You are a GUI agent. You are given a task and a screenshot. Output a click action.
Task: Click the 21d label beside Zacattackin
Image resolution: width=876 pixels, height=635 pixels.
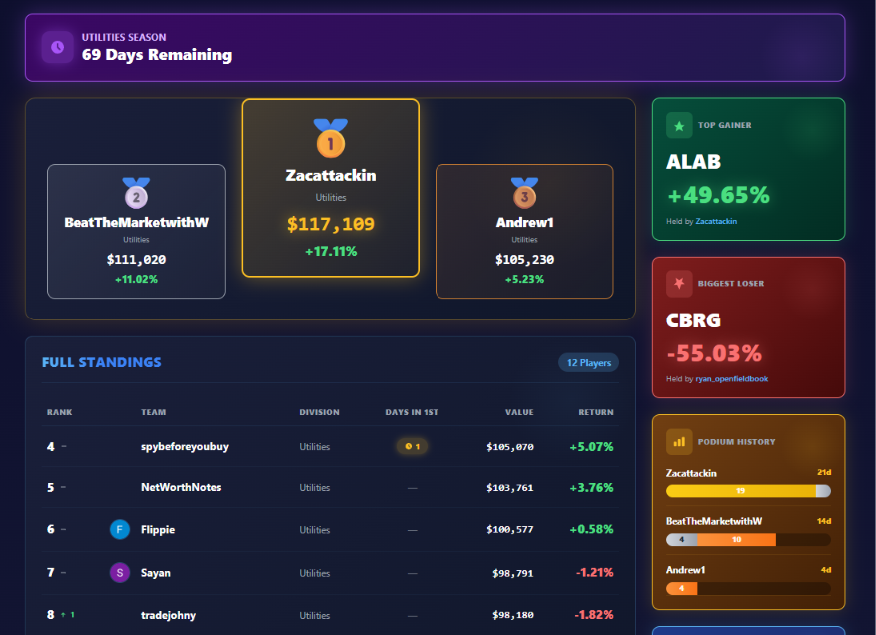(x=824, y=472)
